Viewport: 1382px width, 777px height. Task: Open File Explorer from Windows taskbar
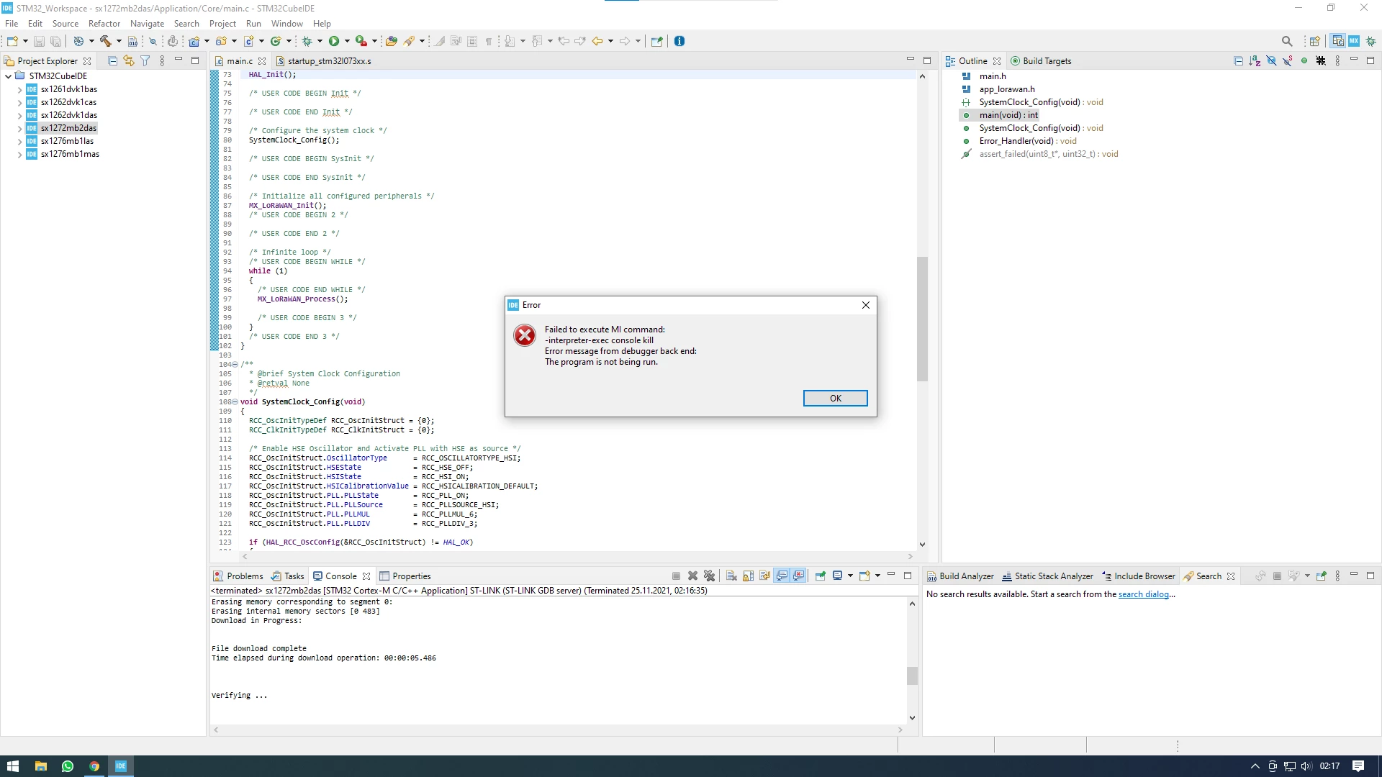tap(40, 766)
